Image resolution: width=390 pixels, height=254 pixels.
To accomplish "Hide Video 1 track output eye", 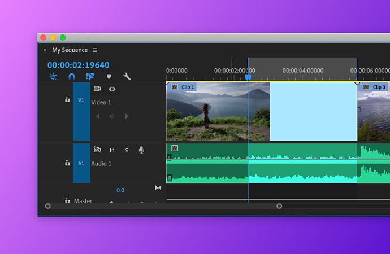I will [112, 89].
